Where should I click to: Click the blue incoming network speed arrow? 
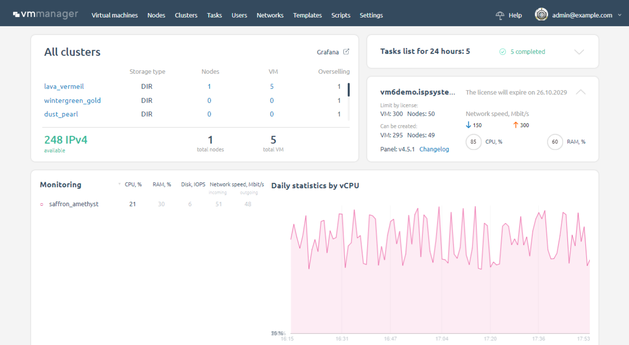point(467,125)
